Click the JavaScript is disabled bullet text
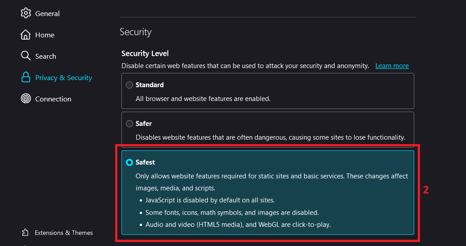The width and height of the screenshot is (466, 246). click(x=210, y=200)
